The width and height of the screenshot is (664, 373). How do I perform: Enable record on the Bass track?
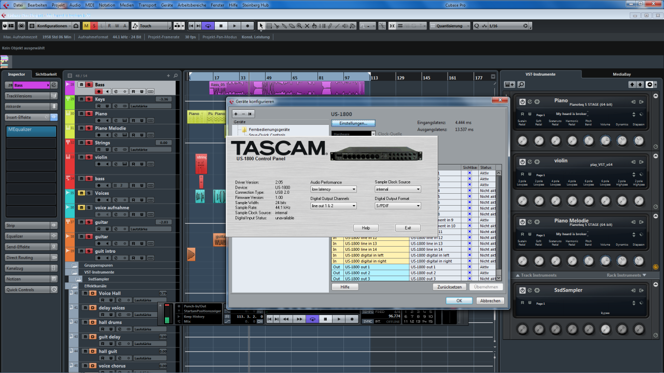[99, 91]
